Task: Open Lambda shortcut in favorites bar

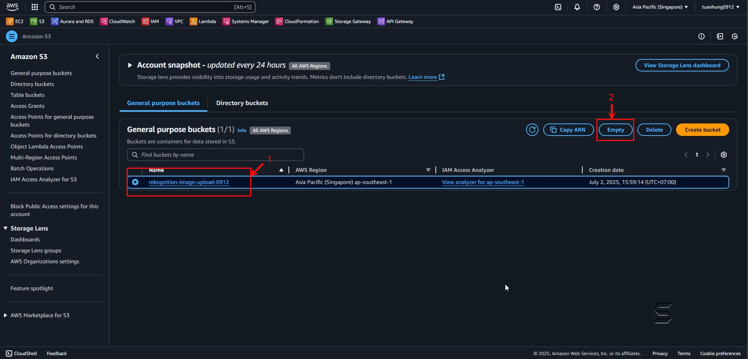Action: (203, 21)
